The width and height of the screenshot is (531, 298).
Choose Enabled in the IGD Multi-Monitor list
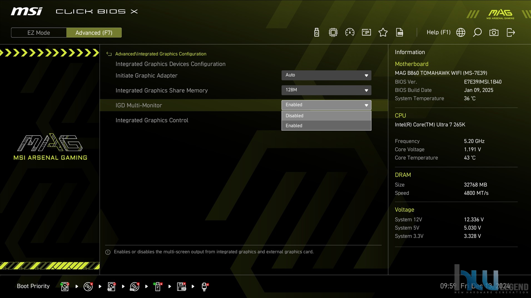pyautogui.click(x=326, y=126)
